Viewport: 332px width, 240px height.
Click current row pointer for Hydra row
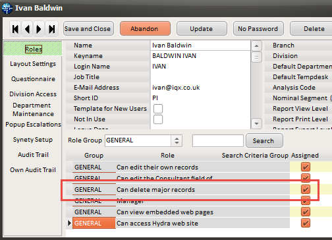coord(69,223)
